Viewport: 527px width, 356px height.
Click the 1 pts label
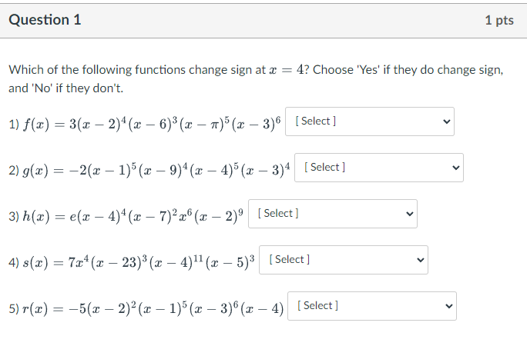(499, 20)
